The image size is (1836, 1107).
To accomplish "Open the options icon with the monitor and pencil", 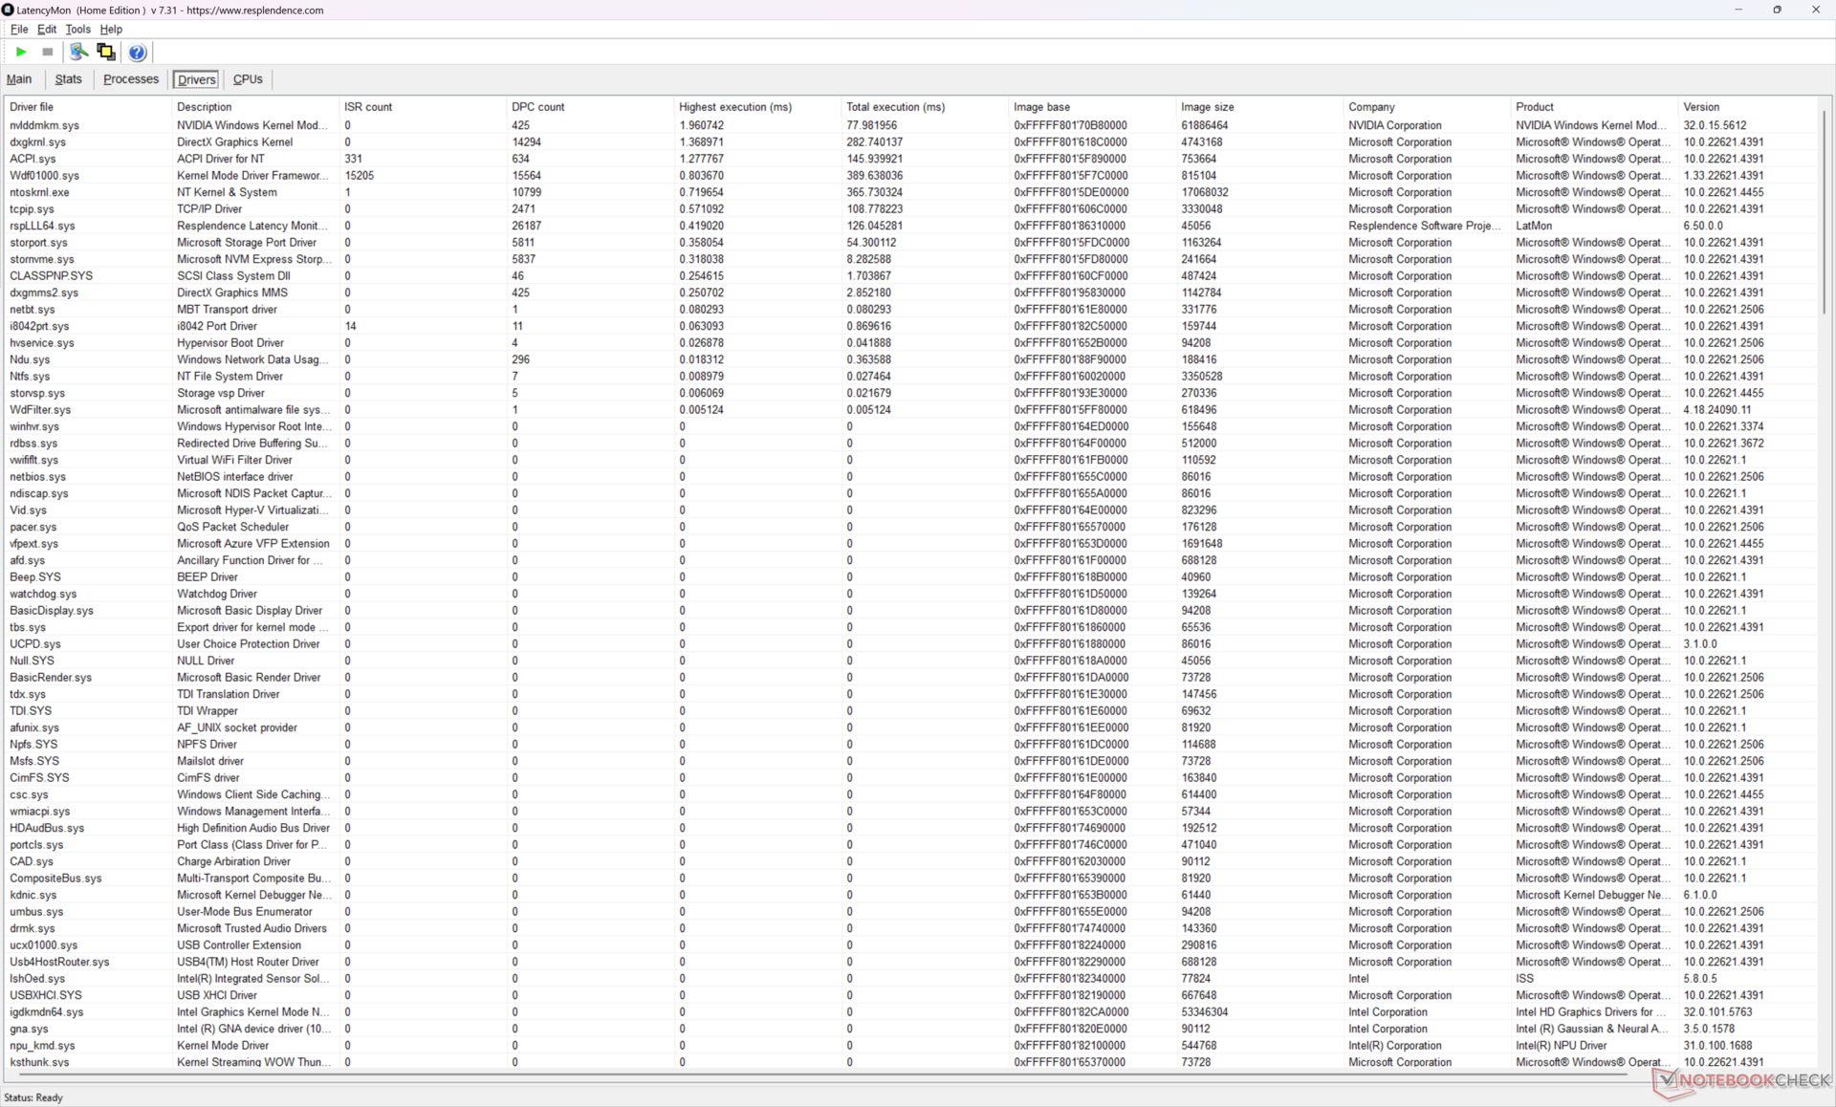I will (x=78, y=53).
